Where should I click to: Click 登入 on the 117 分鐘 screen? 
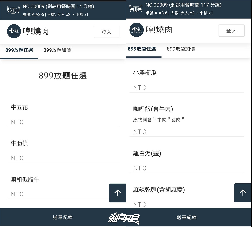(x=231, y=31)
